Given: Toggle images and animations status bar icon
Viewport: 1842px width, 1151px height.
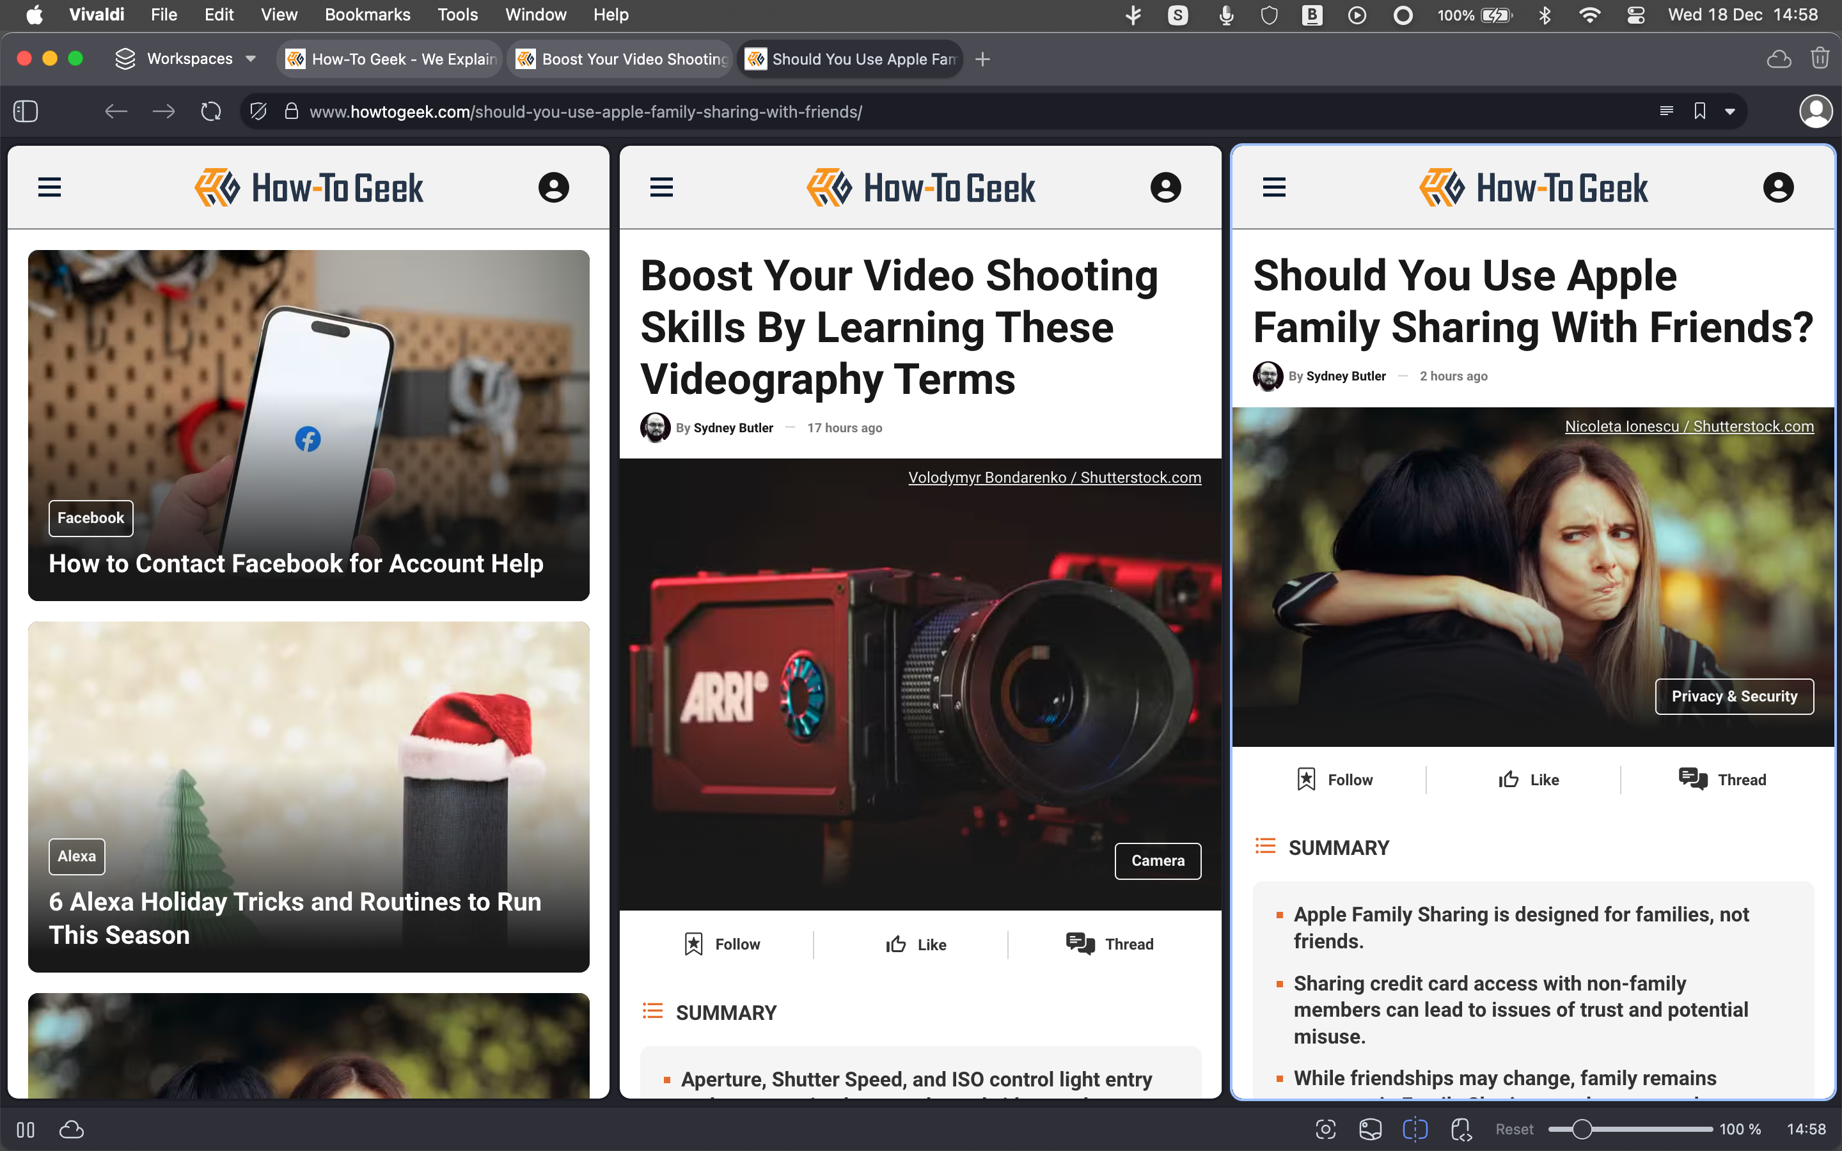Looking at the screenshot, I should coord(1370,1129).
